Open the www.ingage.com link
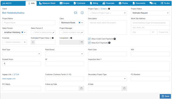The image size is (172, 99). pyautogui.click(x=9, y=78)
